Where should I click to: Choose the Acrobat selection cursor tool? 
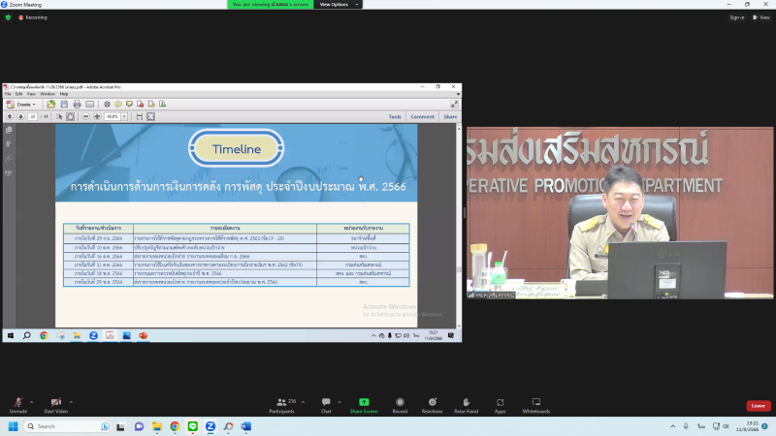tap(59, 116)
